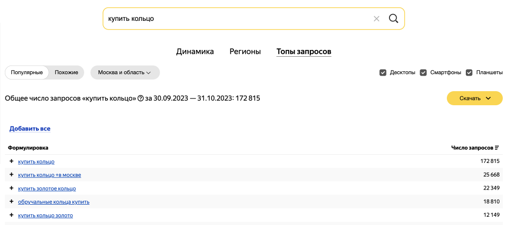Viewport: 512px width, 225px height.
Task: Click the 22 349 request count
Action: pyautogui.click(x=492, y=189)
